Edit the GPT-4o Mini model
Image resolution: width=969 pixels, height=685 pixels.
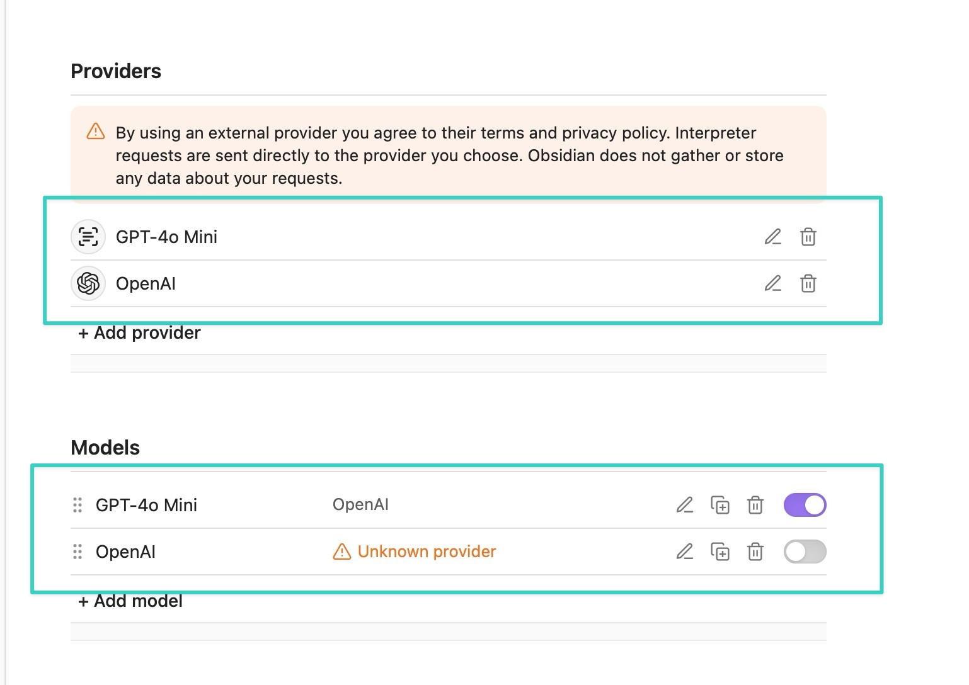point(685,505)
